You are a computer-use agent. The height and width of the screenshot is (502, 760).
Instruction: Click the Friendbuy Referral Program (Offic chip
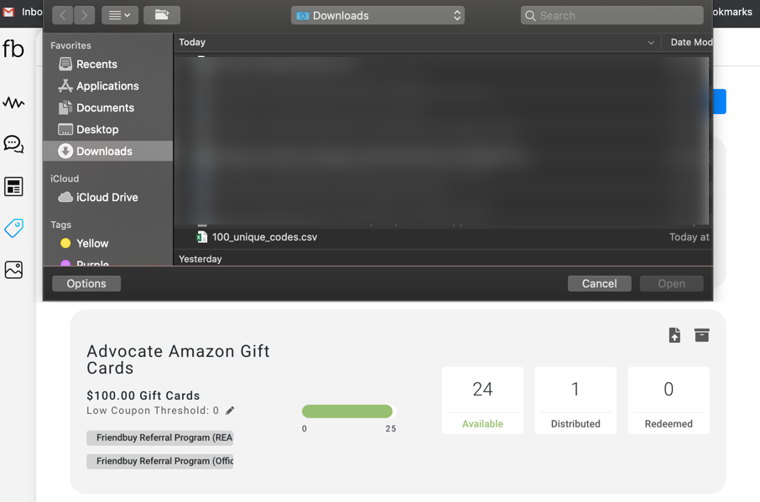click(160, 461)
